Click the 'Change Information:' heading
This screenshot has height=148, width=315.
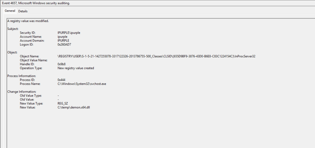22,92
